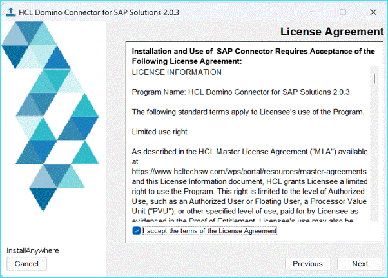
Task: Click the 'following standard terms apply' sentence
Action: pos(248,112)
